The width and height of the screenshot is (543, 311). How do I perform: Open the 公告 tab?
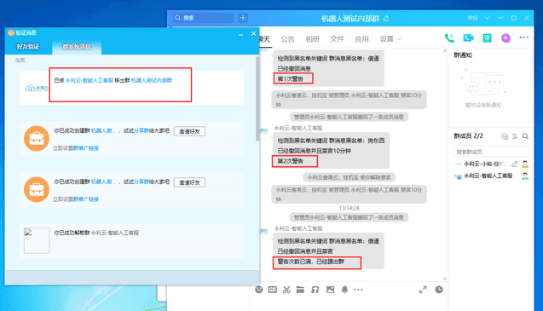(287, 39)
